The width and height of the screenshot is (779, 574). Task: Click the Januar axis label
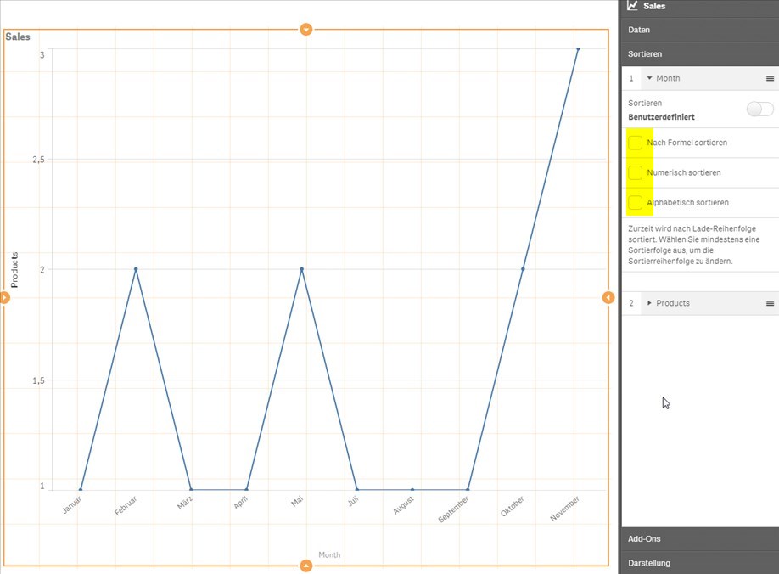point(72,504)
